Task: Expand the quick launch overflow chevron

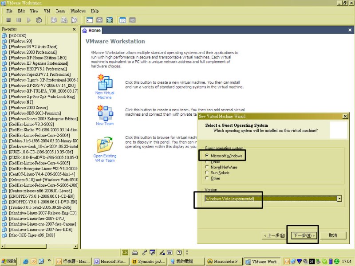Action: click(49, 261)
